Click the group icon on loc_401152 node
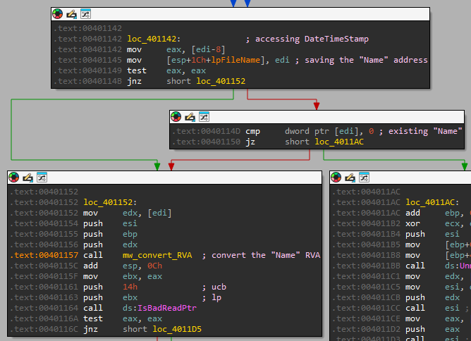471x341 pixels. coord(41,178)
